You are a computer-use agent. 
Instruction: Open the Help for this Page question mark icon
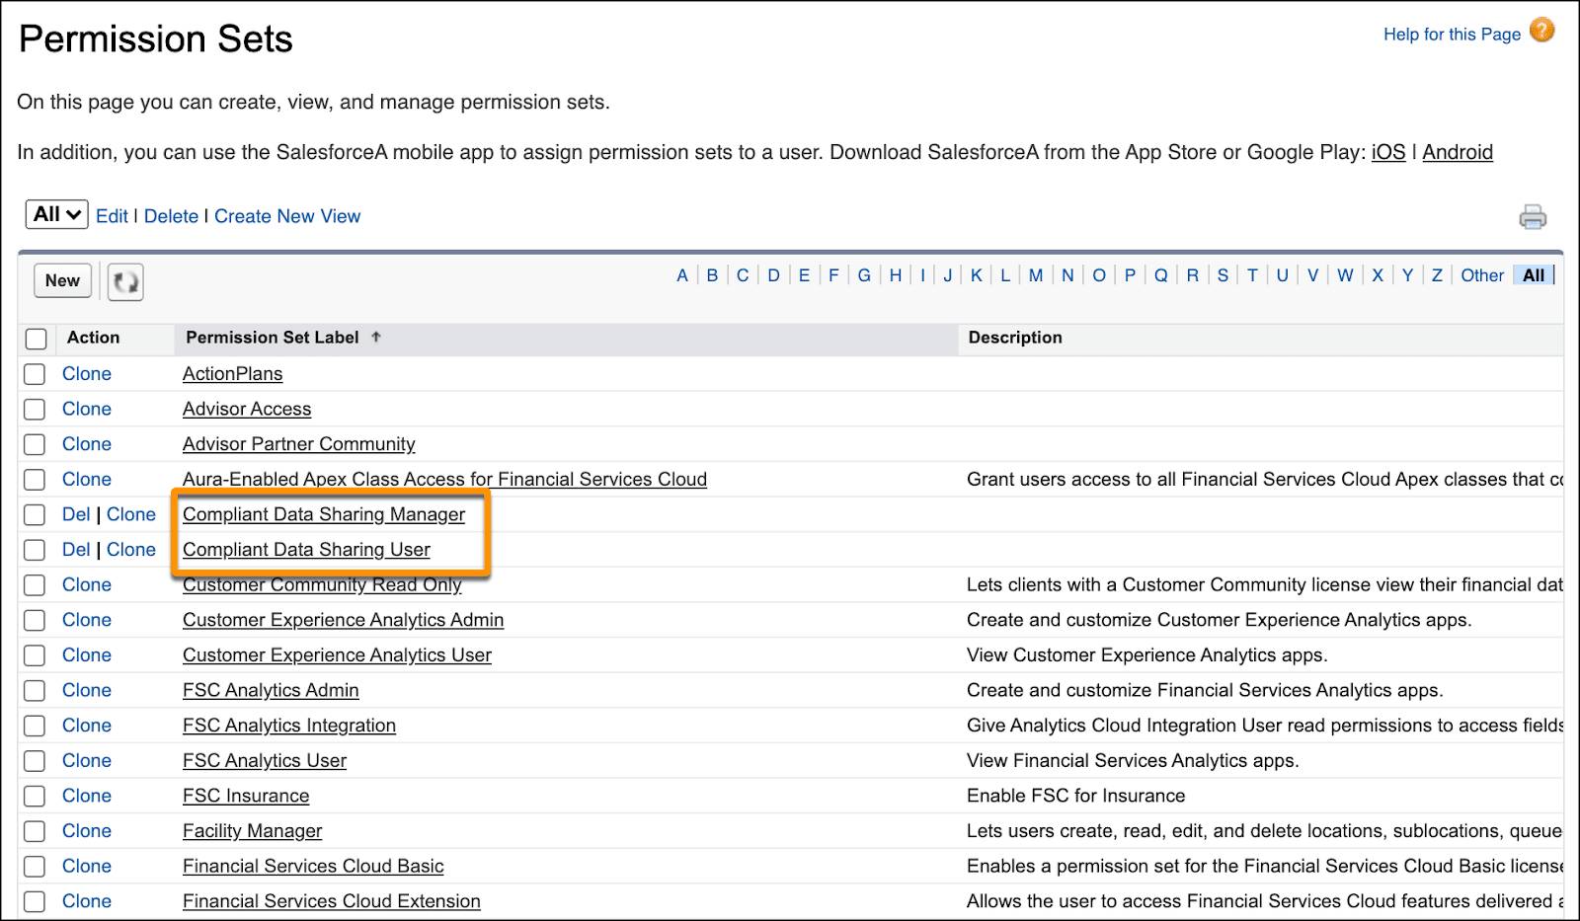tap(1541, 31)
